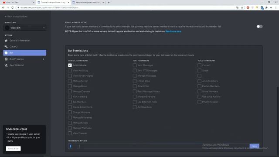
Task: Click the Copy permissions integer button
Action: pos(254,146)
